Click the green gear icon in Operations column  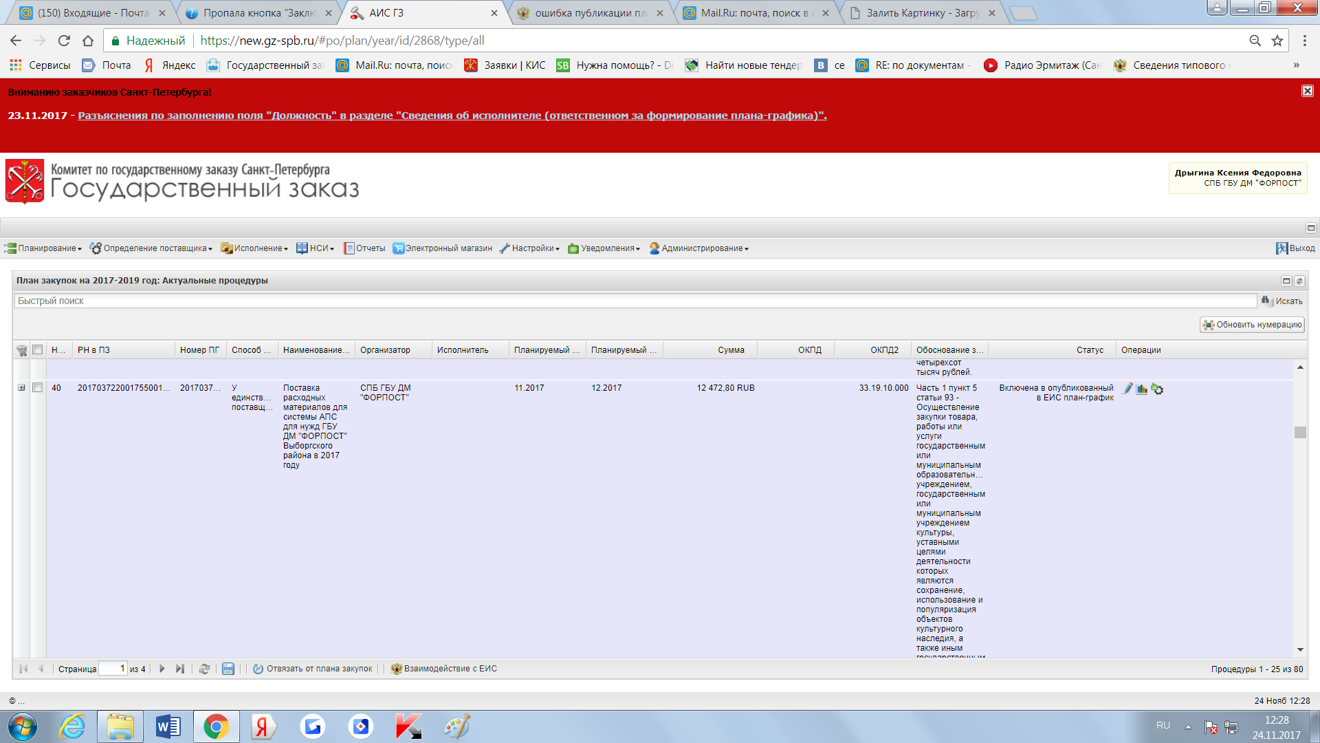(1157, 389)
